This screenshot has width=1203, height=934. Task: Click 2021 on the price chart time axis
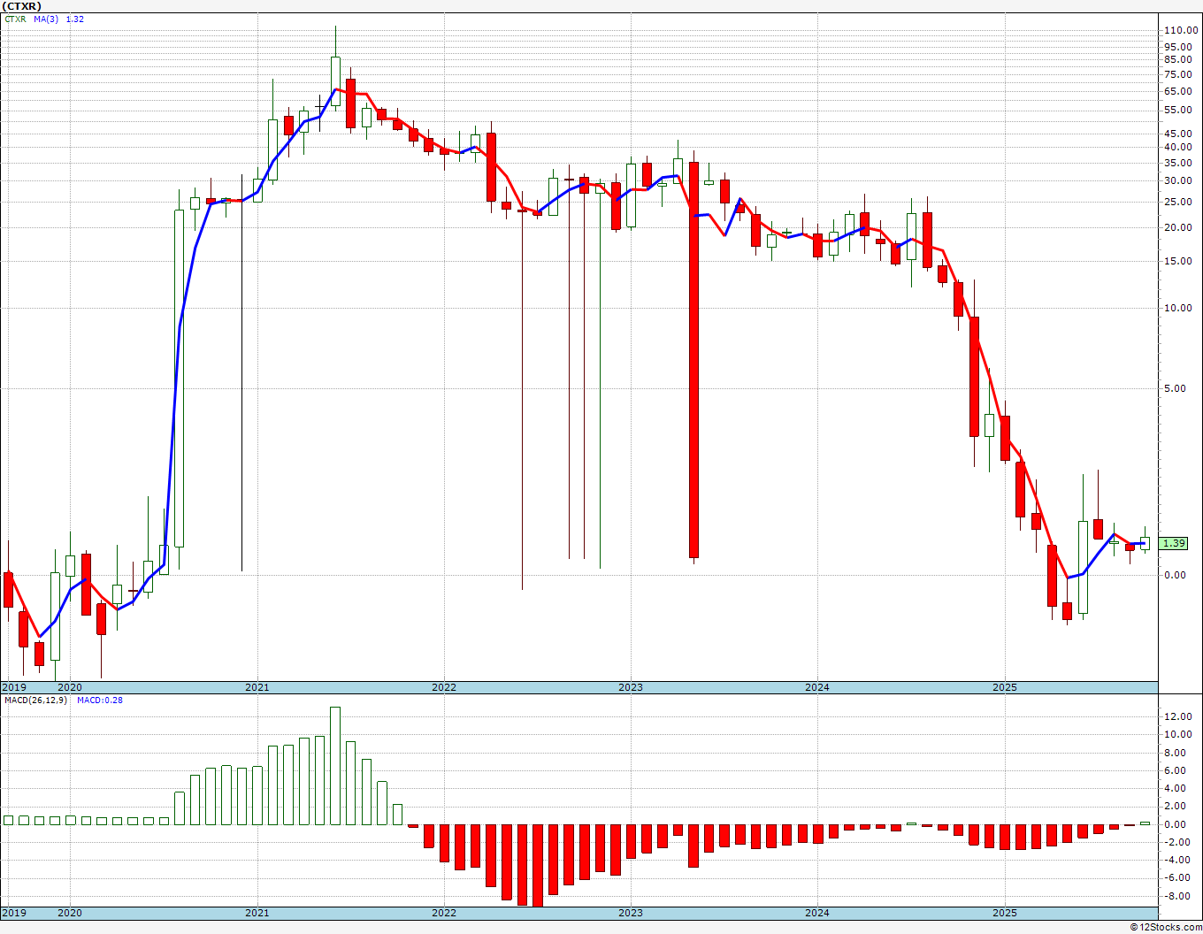pyautogui.click(x=257, y=687)
